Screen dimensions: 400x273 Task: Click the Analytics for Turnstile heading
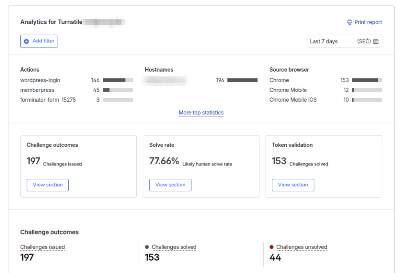[x=51, y=22]
